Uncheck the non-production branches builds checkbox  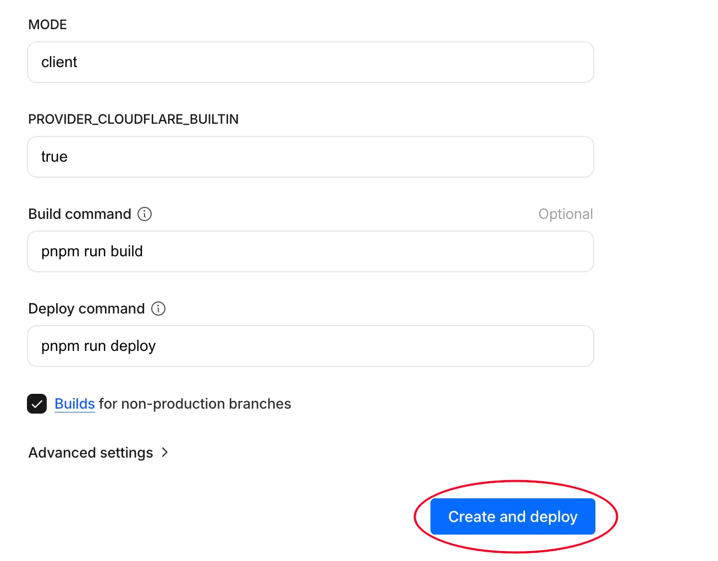click(x=37, y=404)
